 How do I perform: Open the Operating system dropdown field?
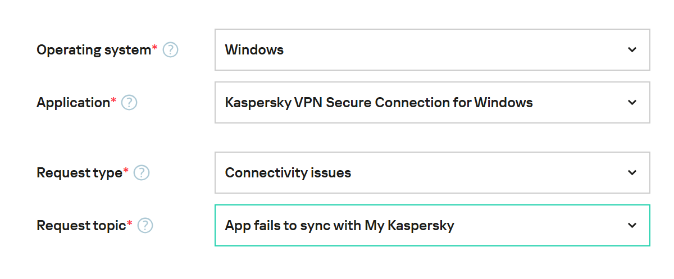(x=432, y=50)
